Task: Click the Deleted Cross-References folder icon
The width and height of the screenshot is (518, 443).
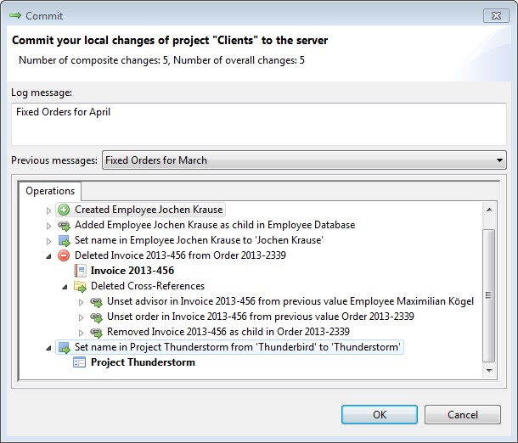Action: point(80,286)
